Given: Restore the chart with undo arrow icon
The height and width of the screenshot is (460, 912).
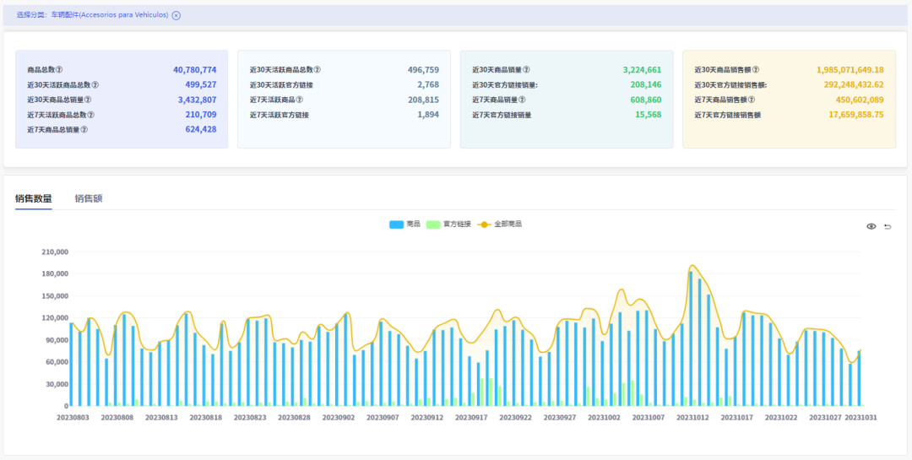Looking at the screenshot, I should [x=888, y=226].
